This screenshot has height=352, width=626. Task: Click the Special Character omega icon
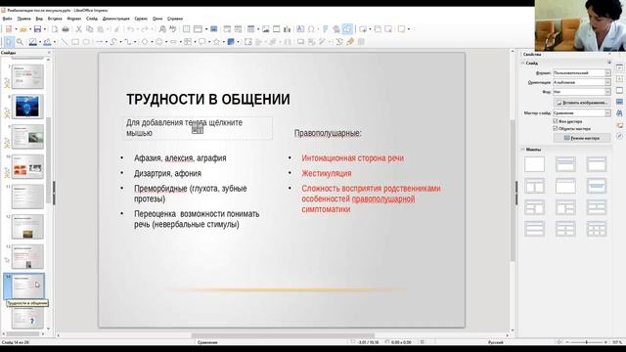(x=311, y=29)
